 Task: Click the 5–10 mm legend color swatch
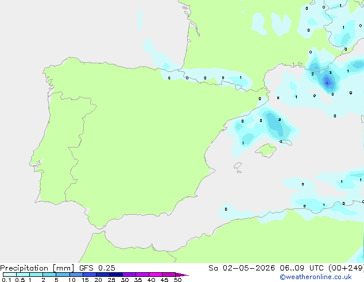pyautogui.click(x=63, y=275)
